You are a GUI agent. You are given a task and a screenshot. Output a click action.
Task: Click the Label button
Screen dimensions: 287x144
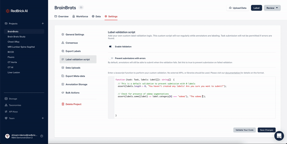256,8
